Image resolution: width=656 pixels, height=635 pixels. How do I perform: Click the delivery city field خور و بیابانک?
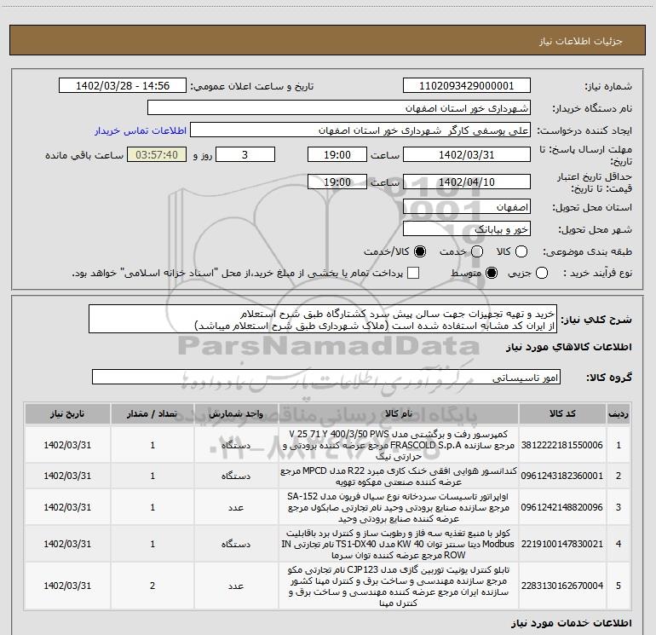coord(467,229)
